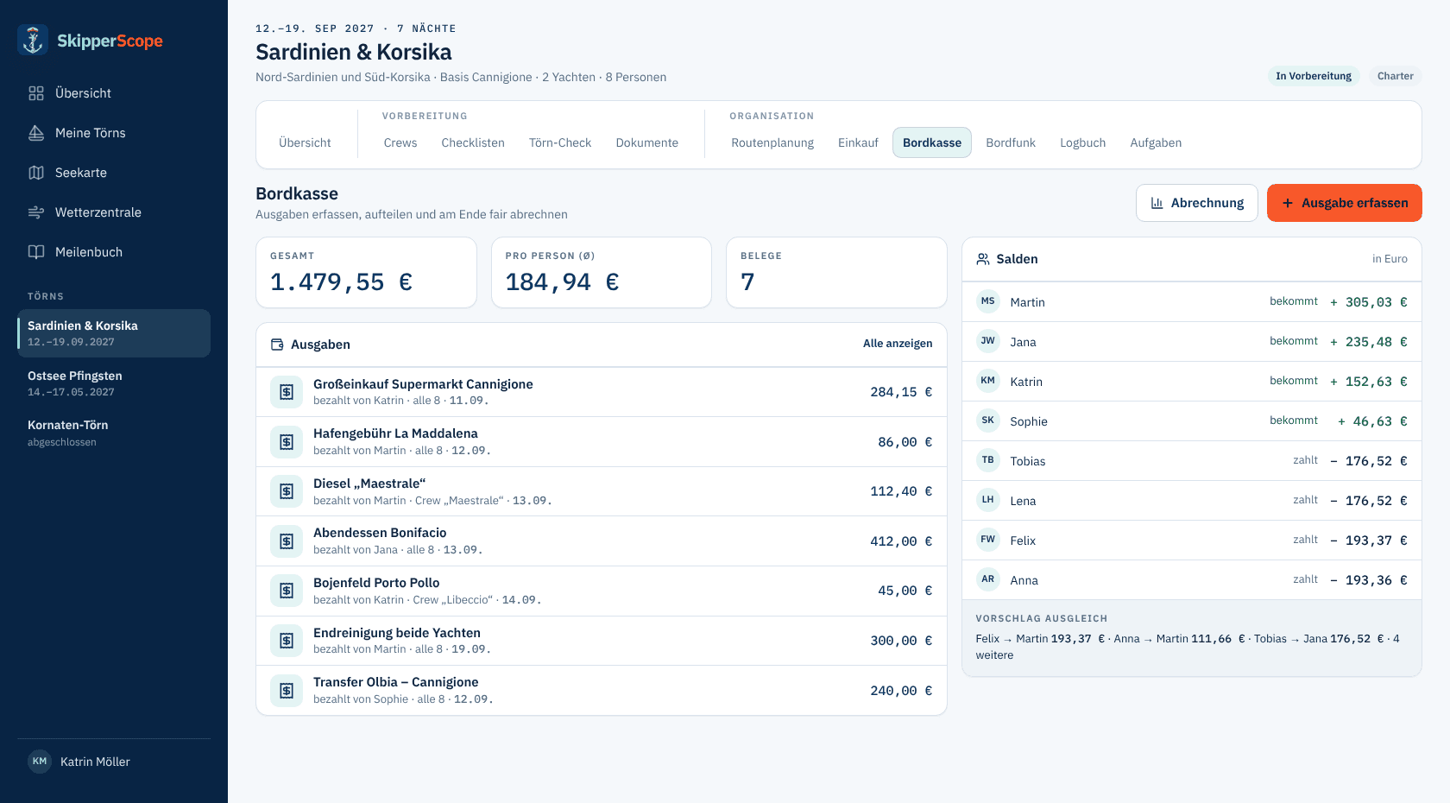The height and width of the screenshot is (803, 1450).
Task: Open the Aufgaben tab
Action: tap(1156, 142)
